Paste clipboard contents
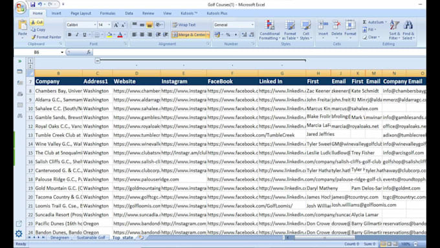This screenshot has height=248, width=440. coord(23,29)
